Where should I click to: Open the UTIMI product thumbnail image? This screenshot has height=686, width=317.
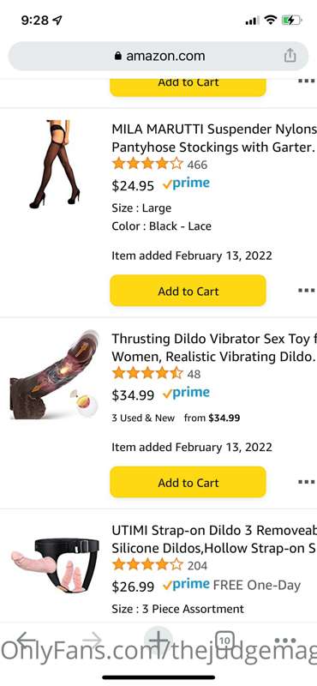point(55,565)
